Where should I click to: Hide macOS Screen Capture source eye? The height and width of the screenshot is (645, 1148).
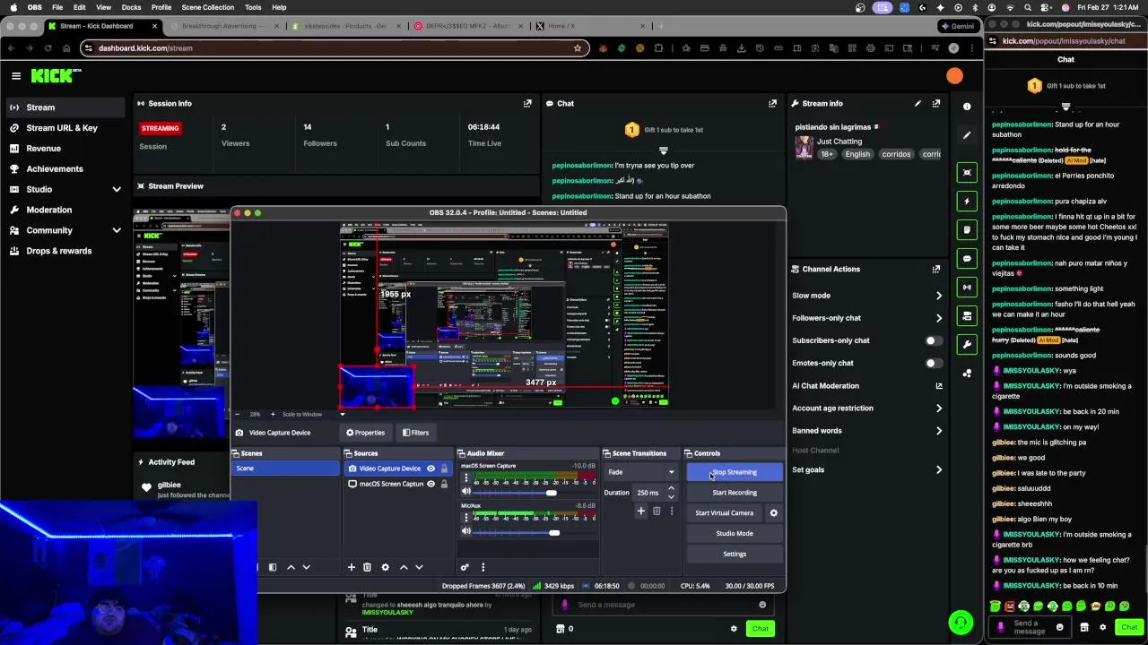430,484
